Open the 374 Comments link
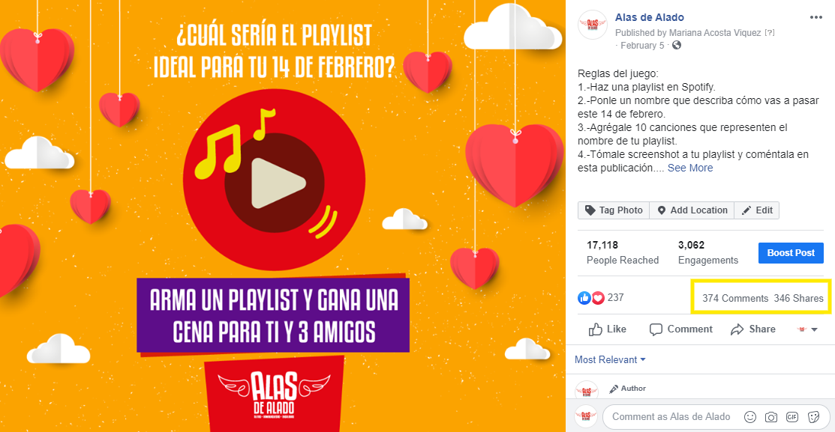This screenshot has height=432, width=835. (x=735, y=298)
